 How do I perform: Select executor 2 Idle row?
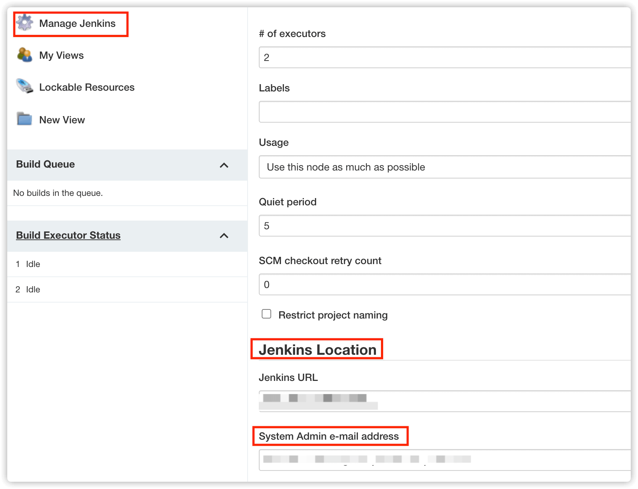[x=127, y=289]
